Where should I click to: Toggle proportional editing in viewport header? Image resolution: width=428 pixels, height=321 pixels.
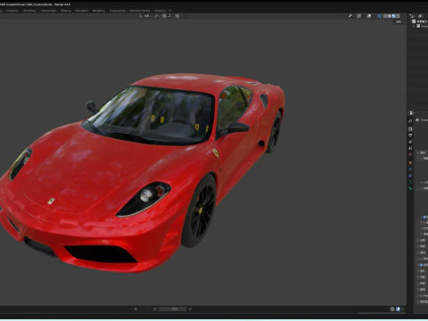coord(177,16)
